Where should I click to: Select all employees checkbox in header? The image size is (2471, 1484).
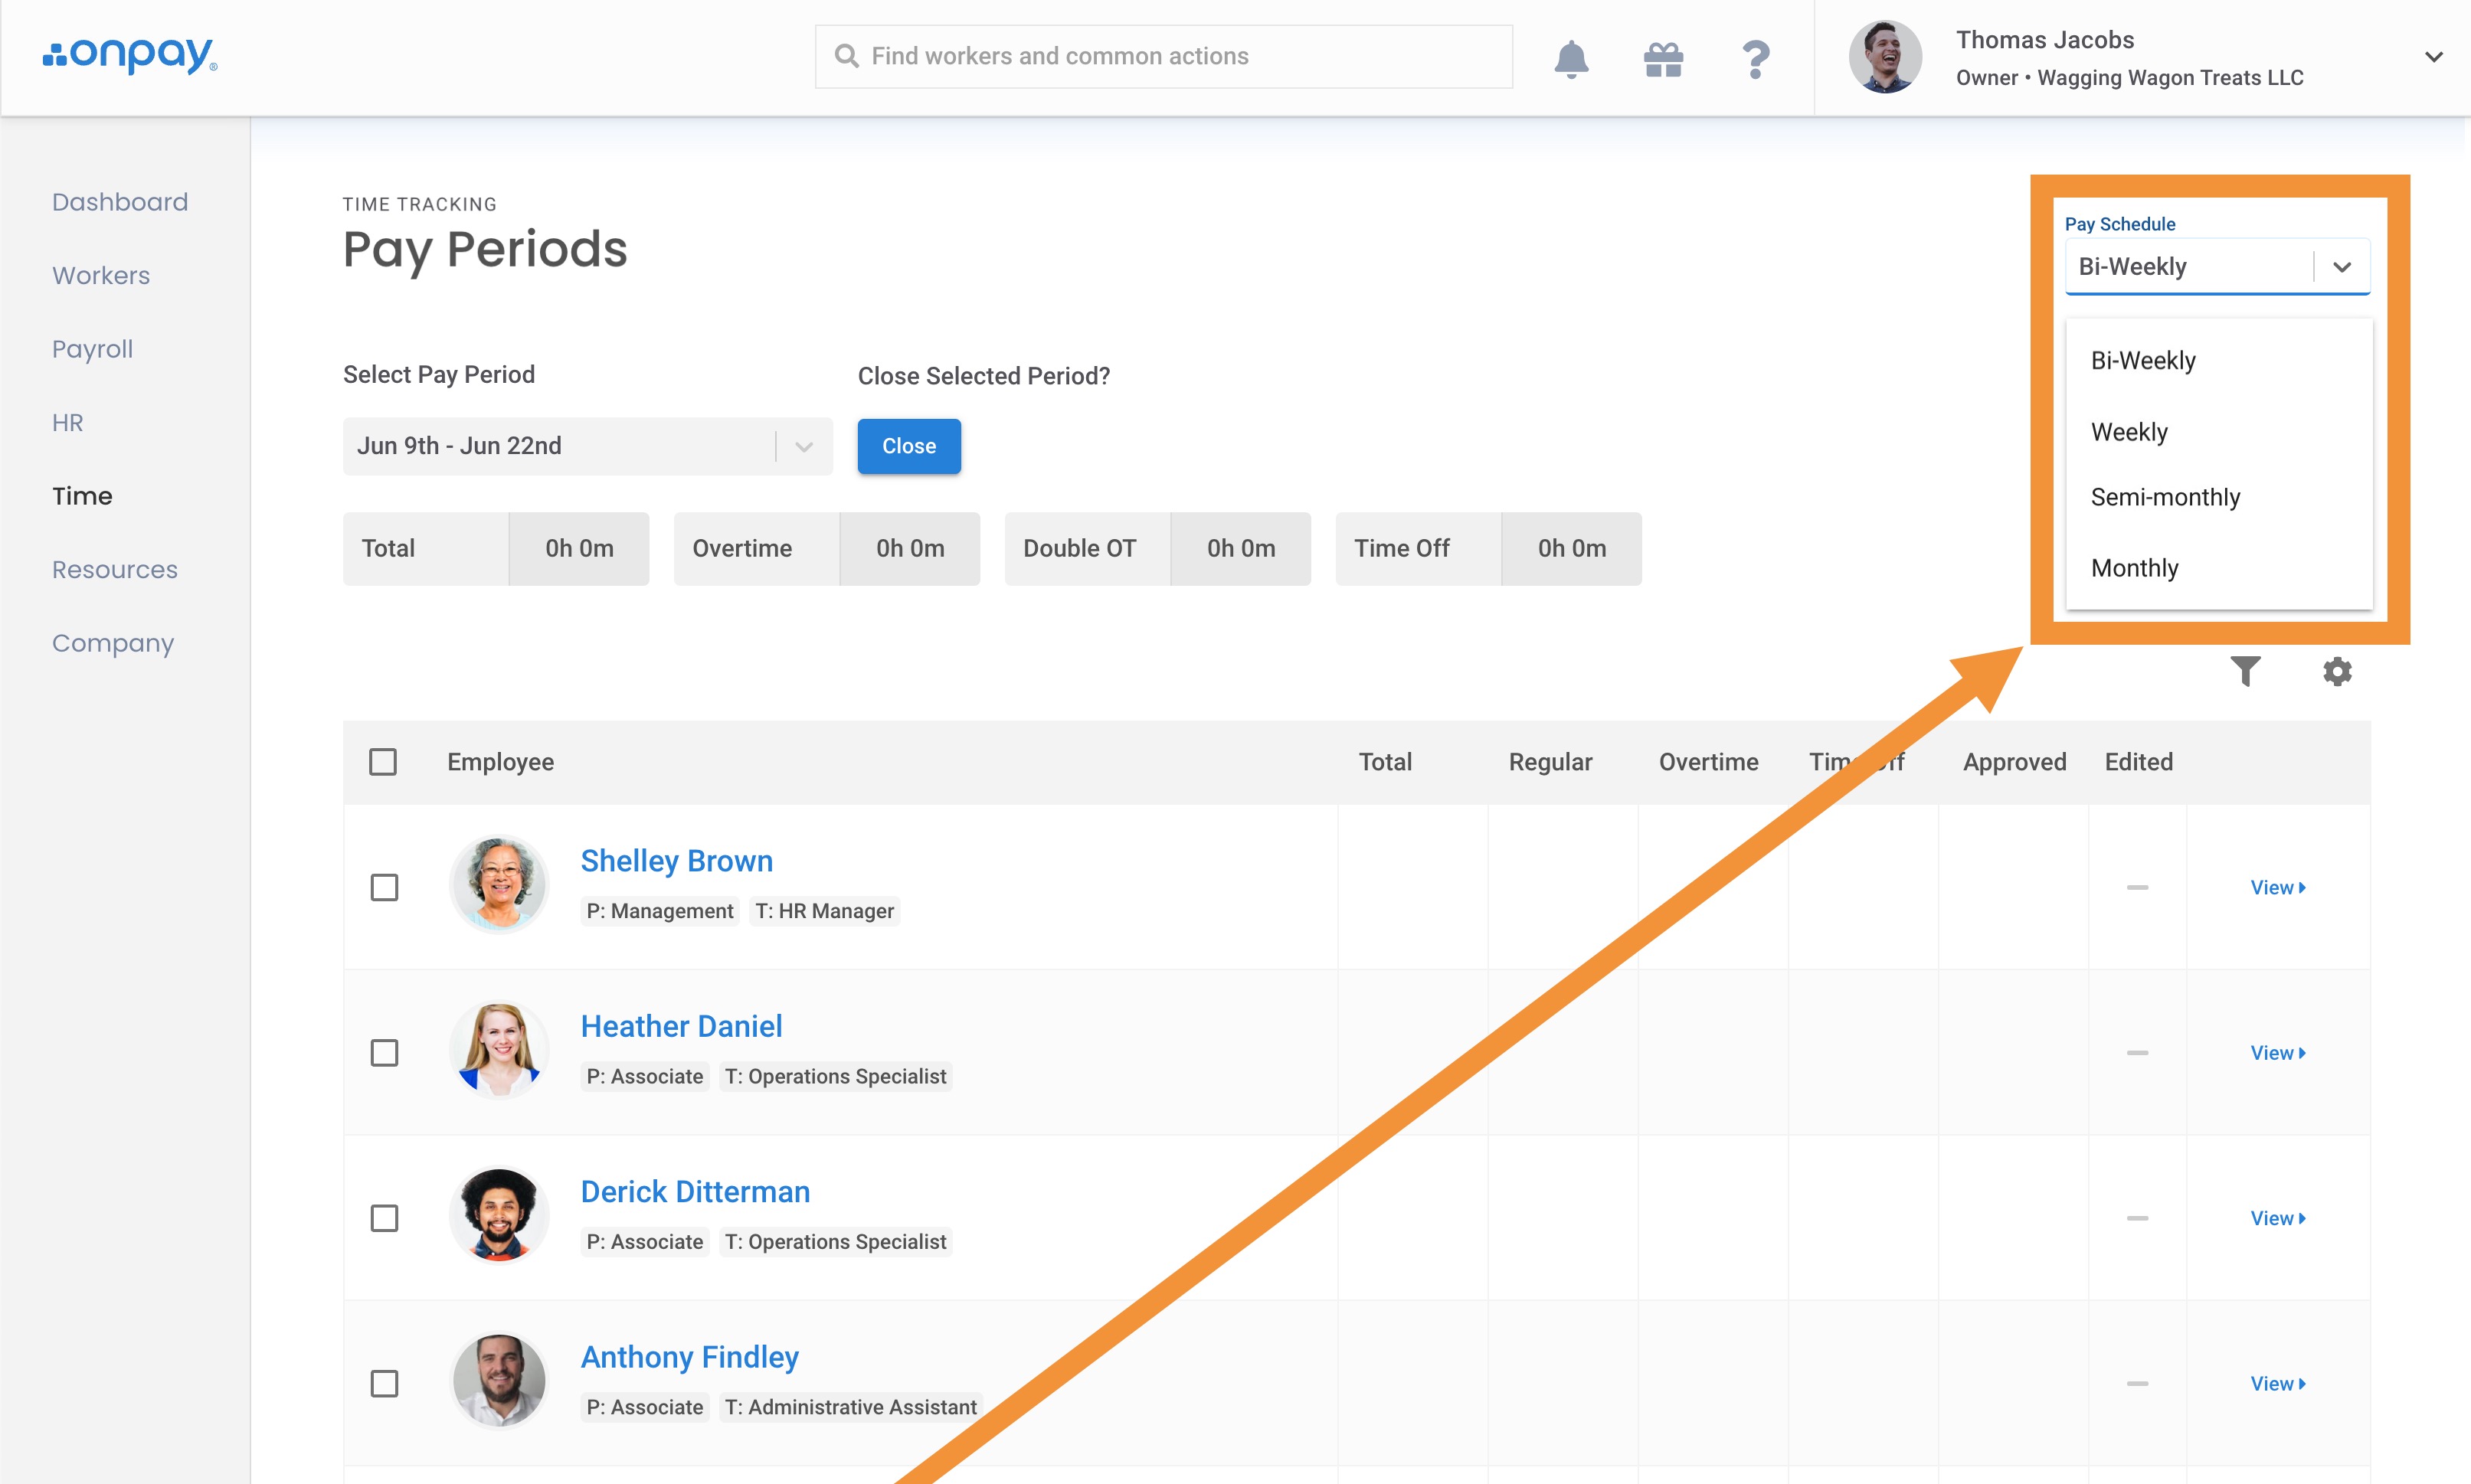point(383,762)
